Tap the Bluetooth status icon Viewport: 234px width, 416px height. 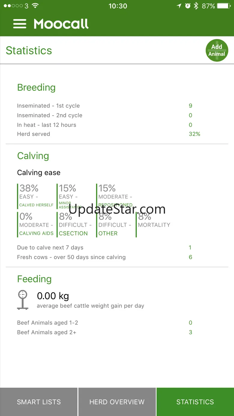click(x=196, y=6)
